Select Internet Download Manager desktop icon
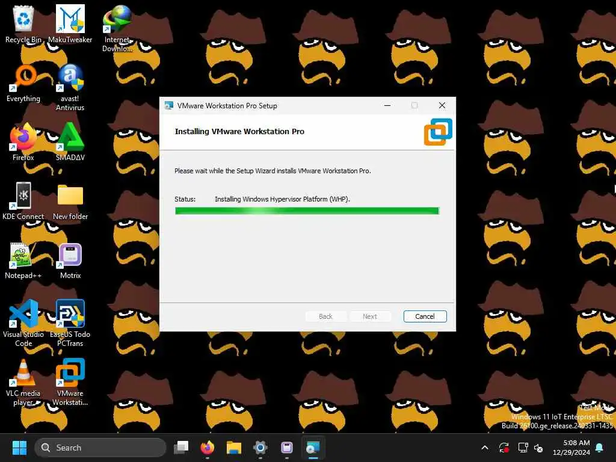Viewport: 616px width, 462px height. (117, 28)
